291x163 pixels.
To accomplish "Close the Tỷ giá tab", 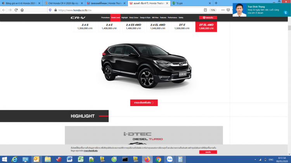I will (210, 3).
